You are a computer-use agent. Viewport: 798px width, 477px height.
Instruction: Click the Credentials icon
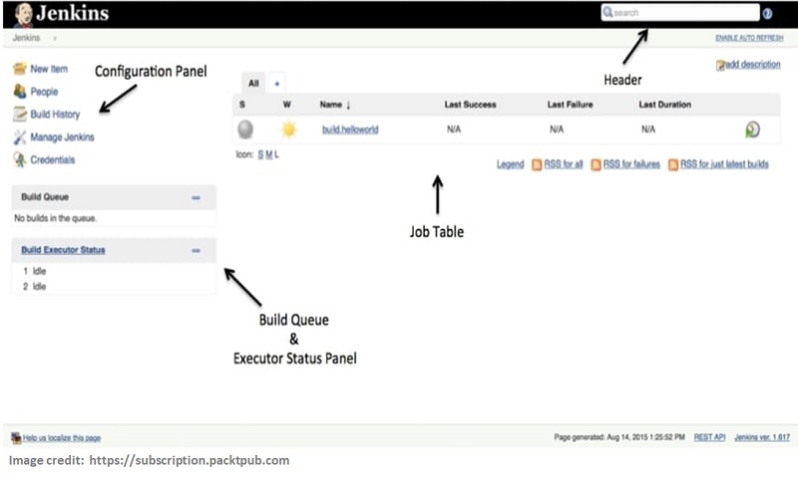pos(19,159)
